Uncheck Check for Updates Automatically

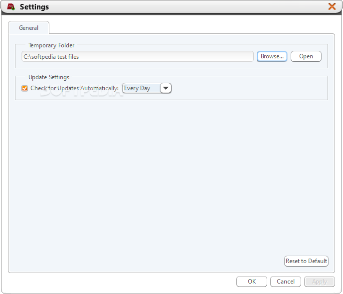(x=25, y=88)
